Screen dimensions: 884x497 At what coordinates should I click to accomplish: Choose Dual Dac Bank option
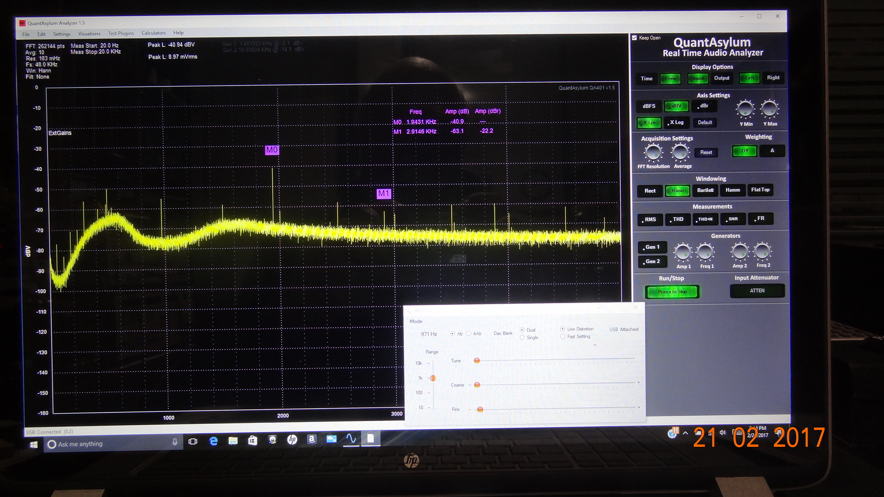click(522, 330)
